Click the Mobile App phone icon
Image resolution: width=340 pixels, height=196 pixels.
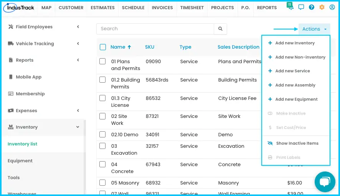(11, 77)
